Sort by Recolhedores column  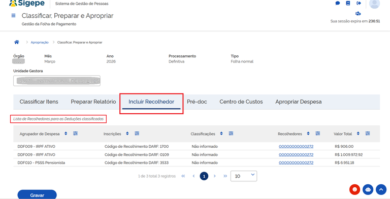point(308,134)
